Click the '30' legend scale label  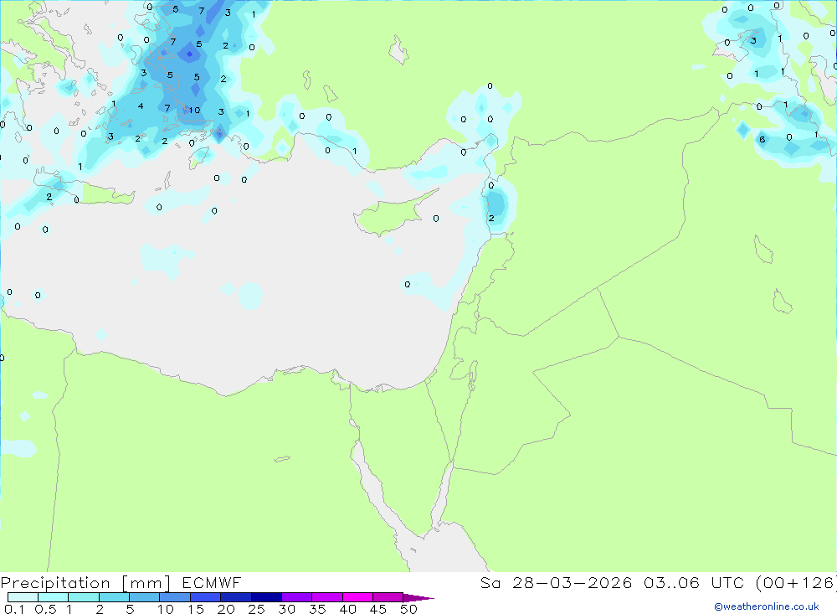287,609
